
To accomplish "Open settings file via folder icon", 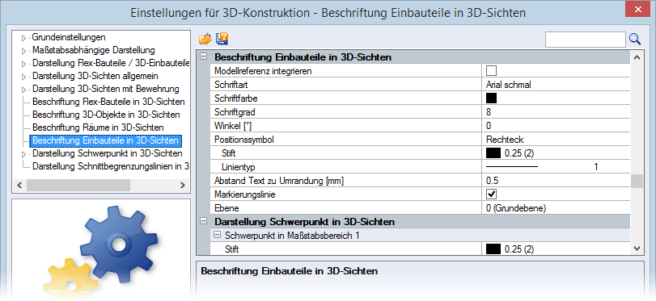I will 205,39.
